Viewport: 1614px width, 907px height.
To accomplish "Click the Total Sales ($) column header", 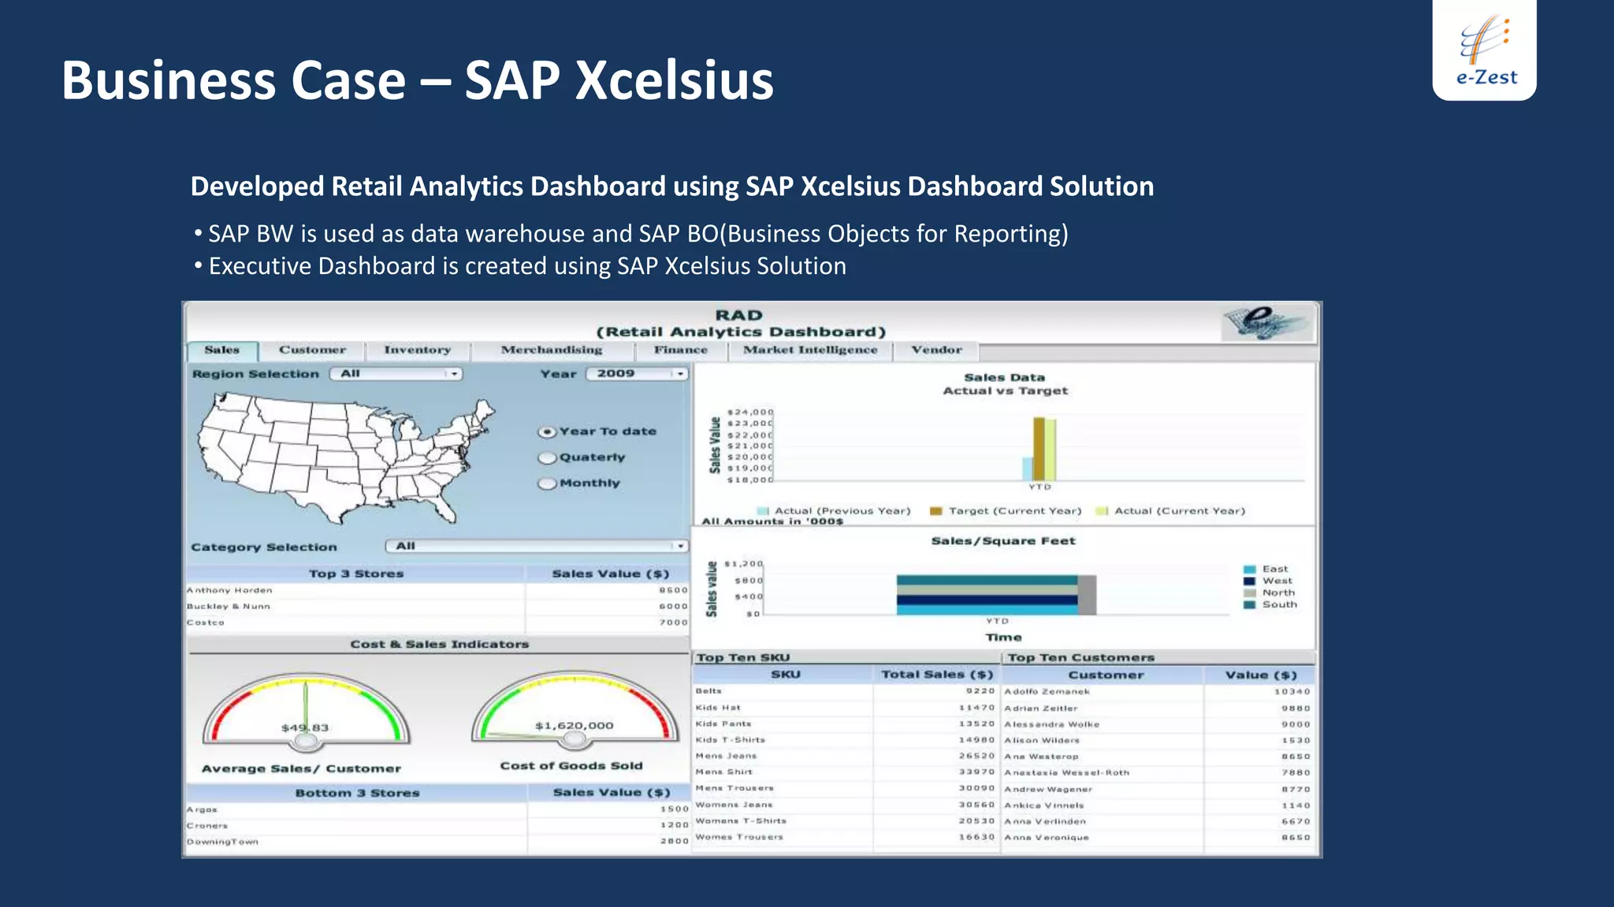I will [x=937, y=675].
